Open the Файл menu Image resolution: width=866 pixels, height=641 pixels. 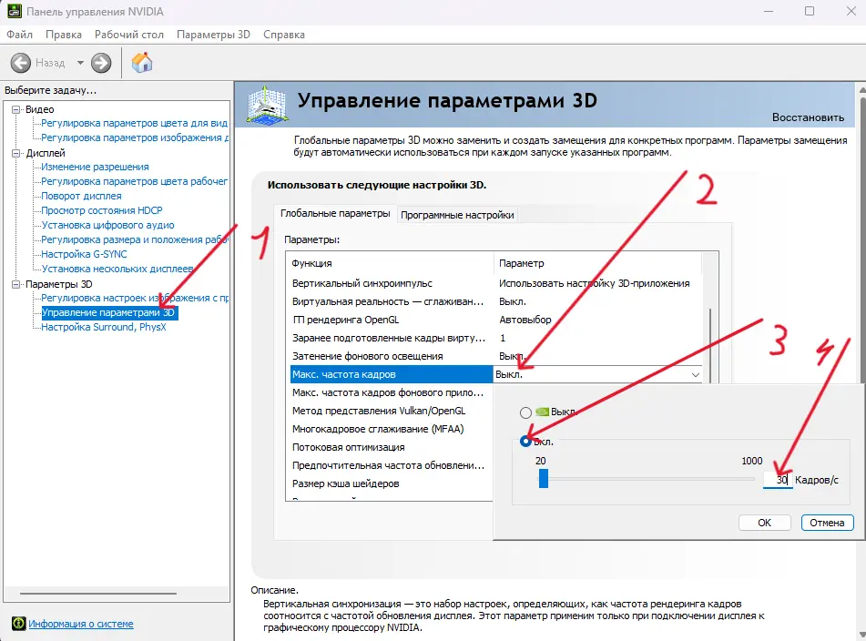(x=19, y=35)
